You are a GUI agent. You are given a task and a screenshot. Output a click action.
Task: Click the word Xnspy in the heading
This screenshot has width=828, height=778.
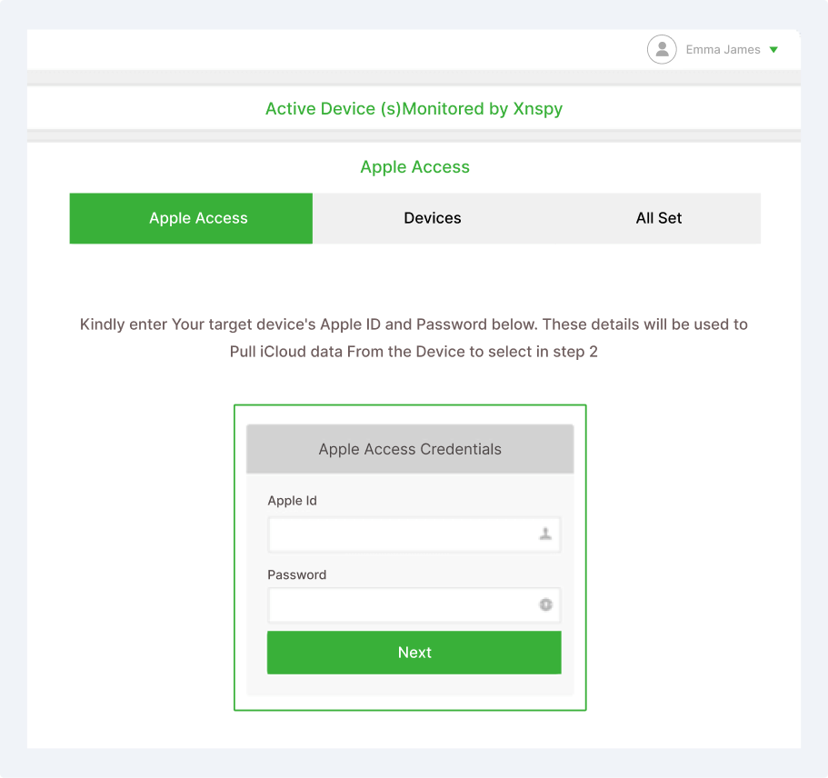(537, 109)
